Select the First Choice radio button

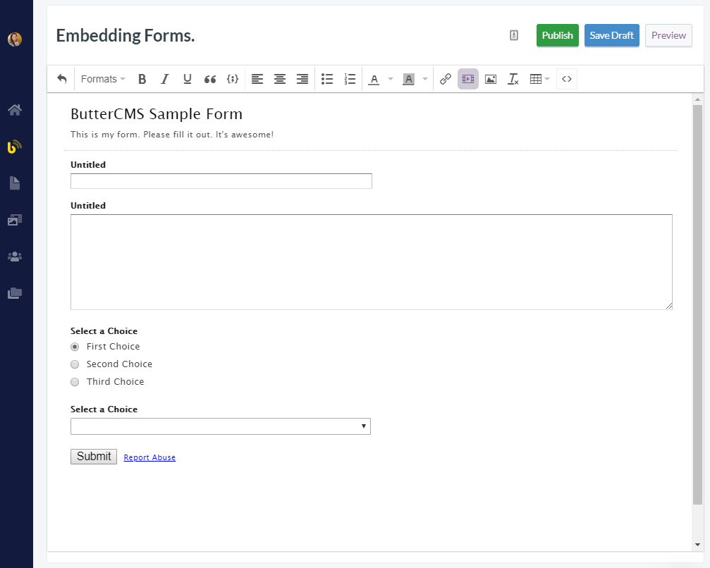click(x=75, y=347)
